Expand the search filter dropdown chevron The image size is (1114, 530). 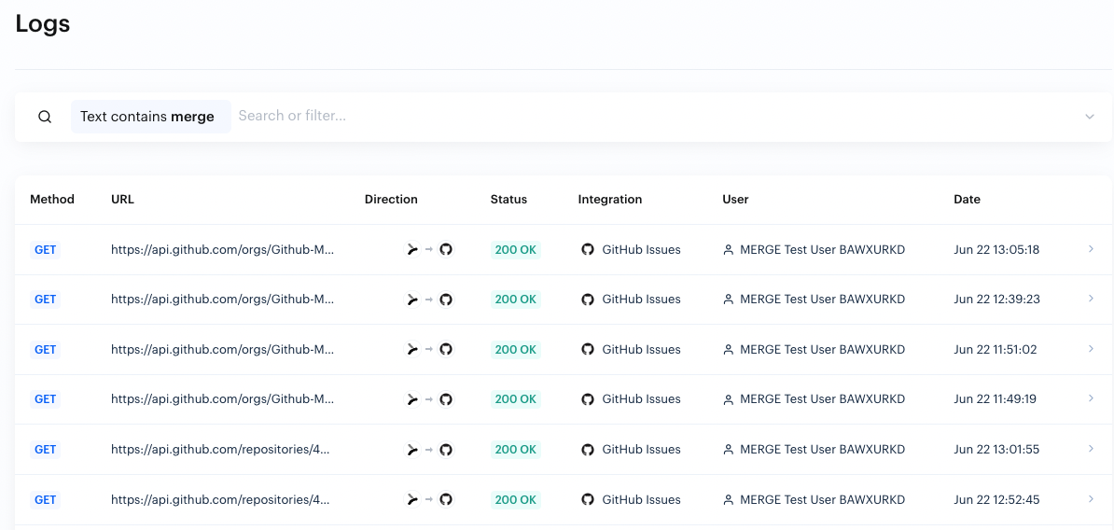[x=1089, y=117]
